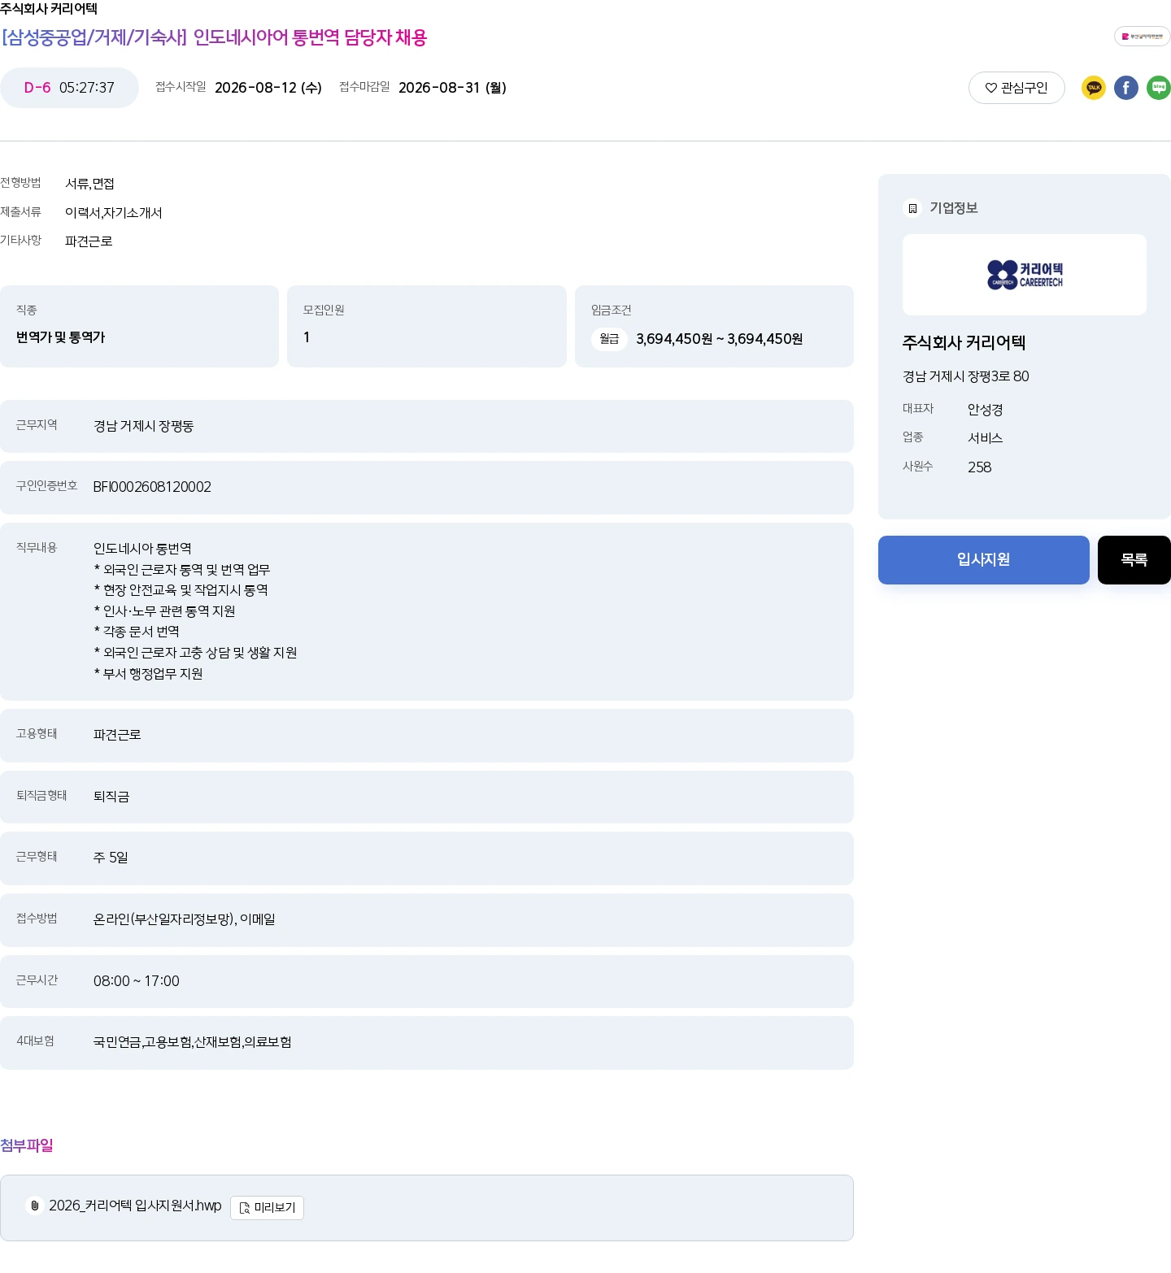This screenshot has height=1273, width=1171.
Task: Click the 서류,면접 selection method text
Action: click(89, 184)
